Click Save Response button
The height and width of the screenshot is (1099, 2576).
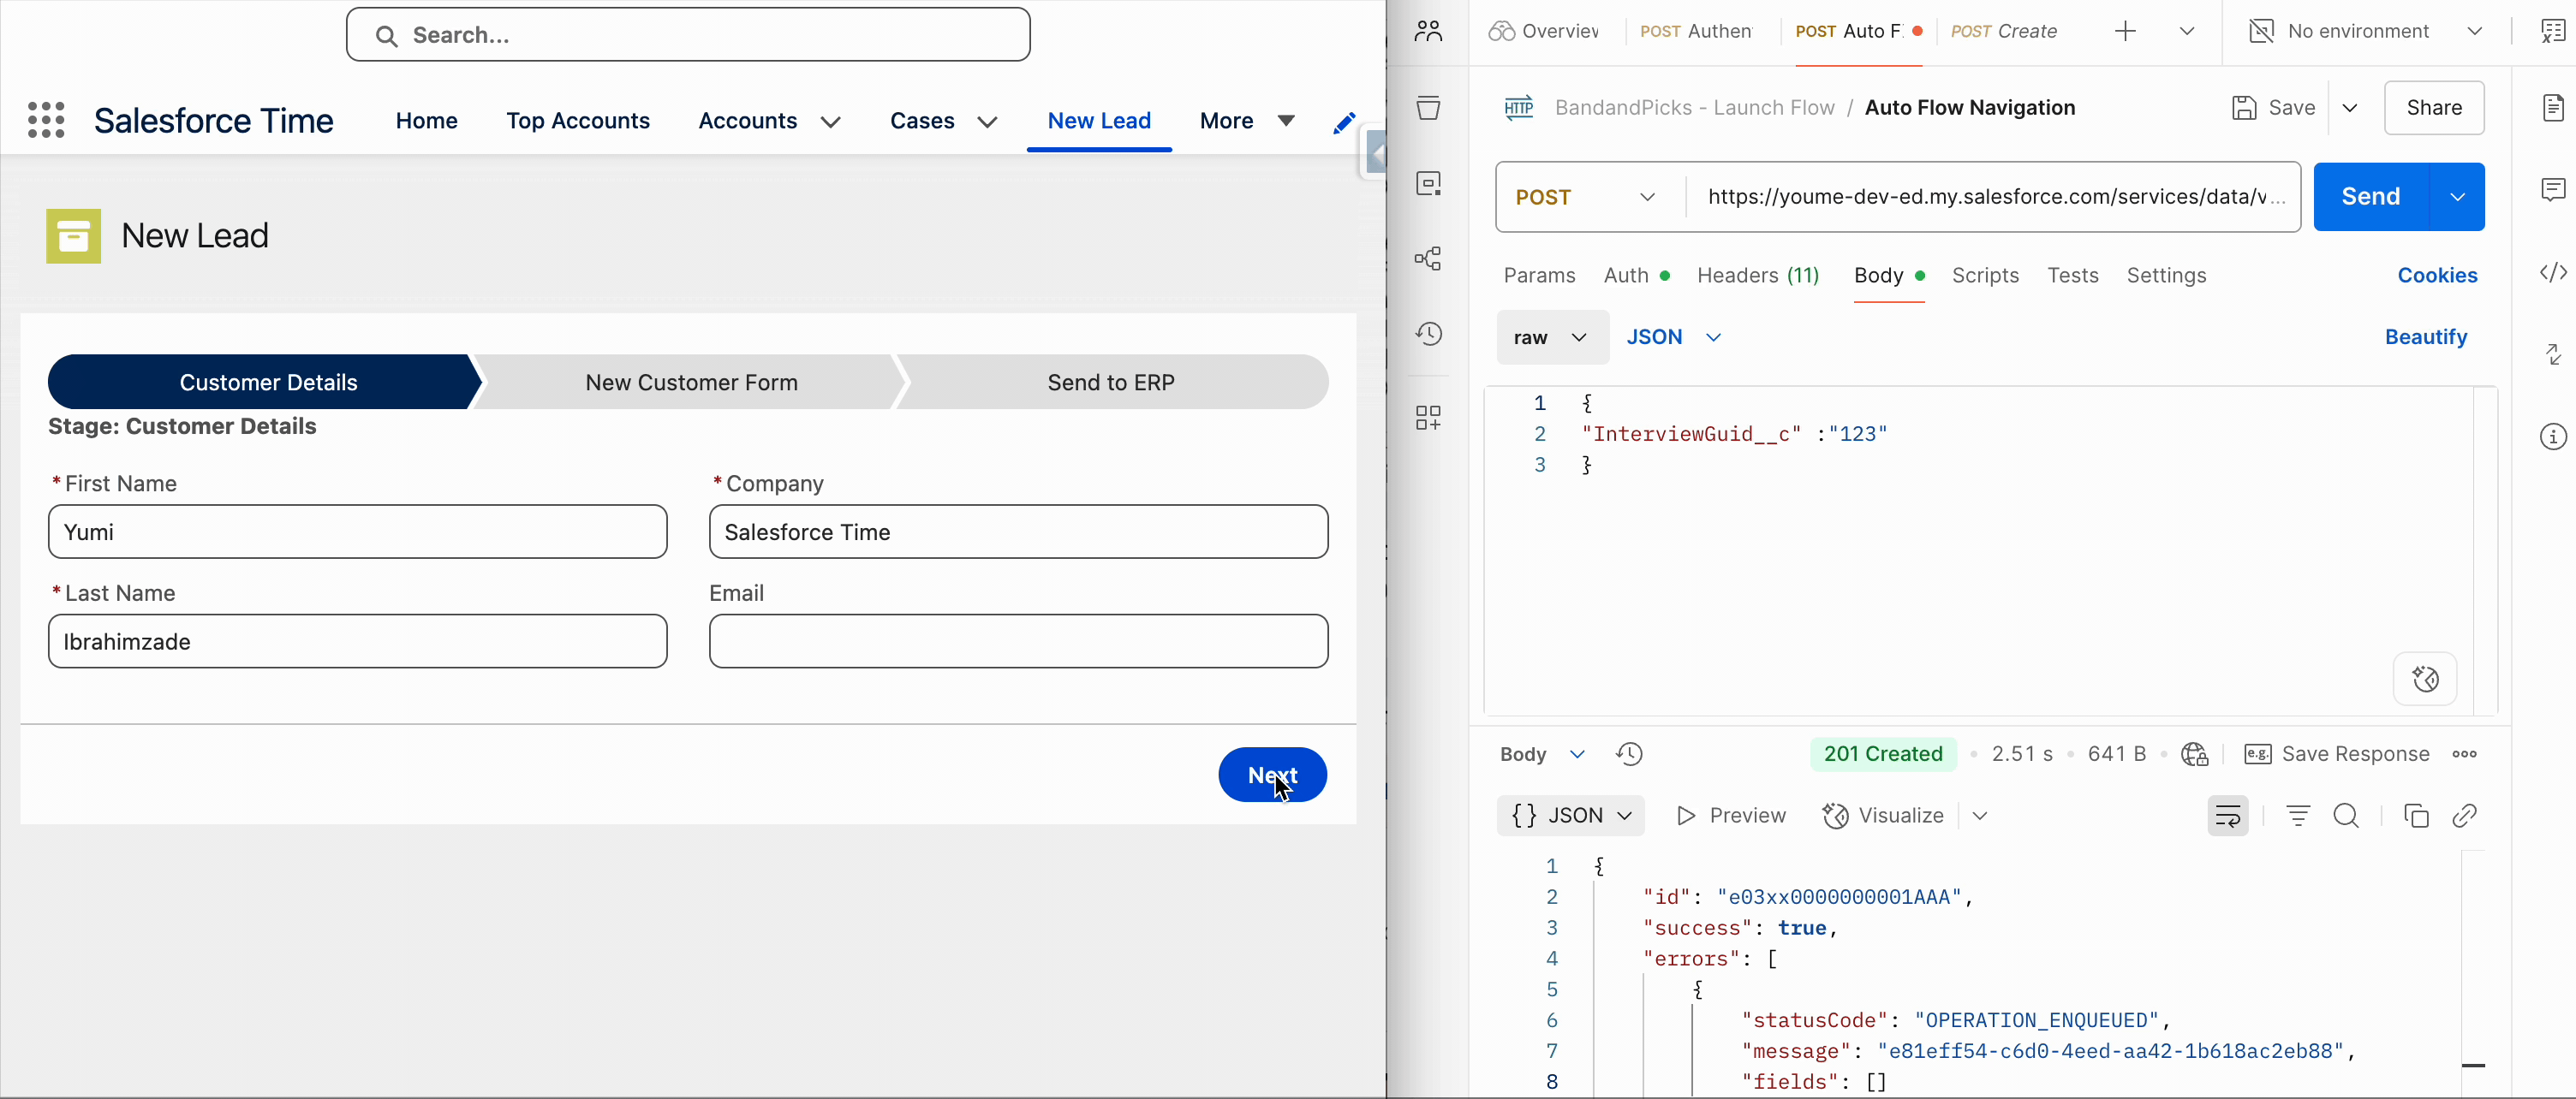[x=2337, y=754]
